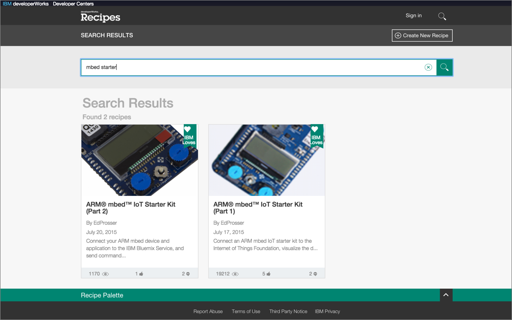Screen dimensions: 512x320
Task: Click the thumbs-up icon on Part 1 card
Action: coord(268,274)
